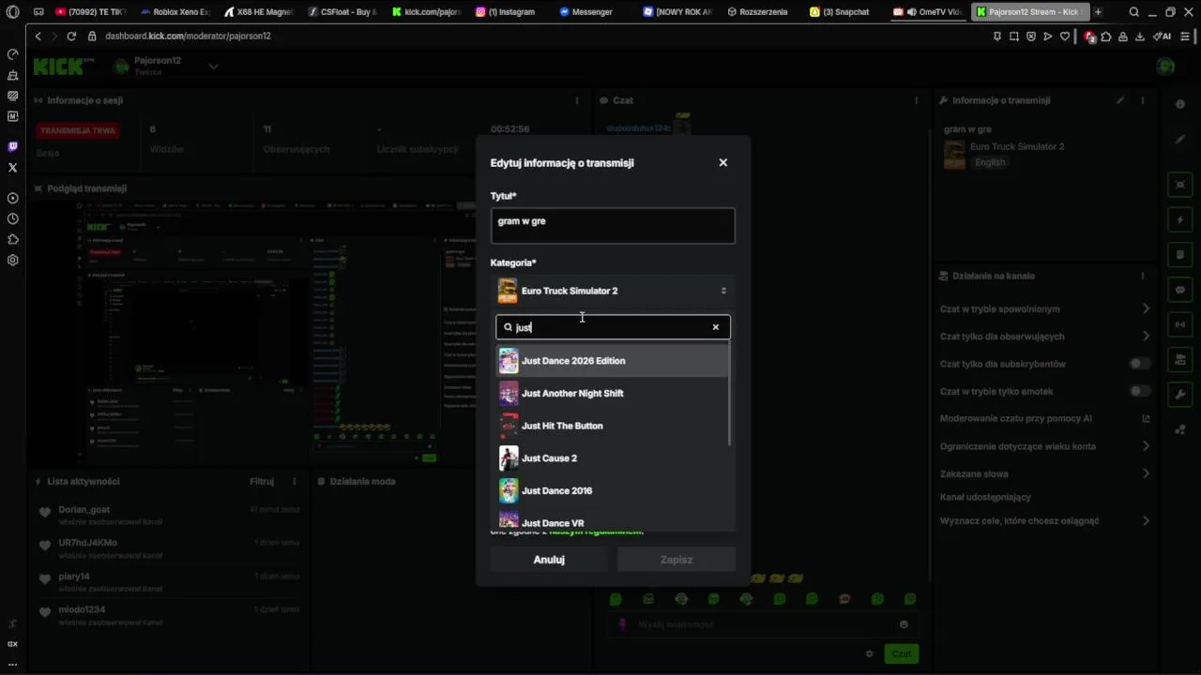Open browser sidebar history clock icon
The image size is (1201, 675).
click(x=12, y=218)
